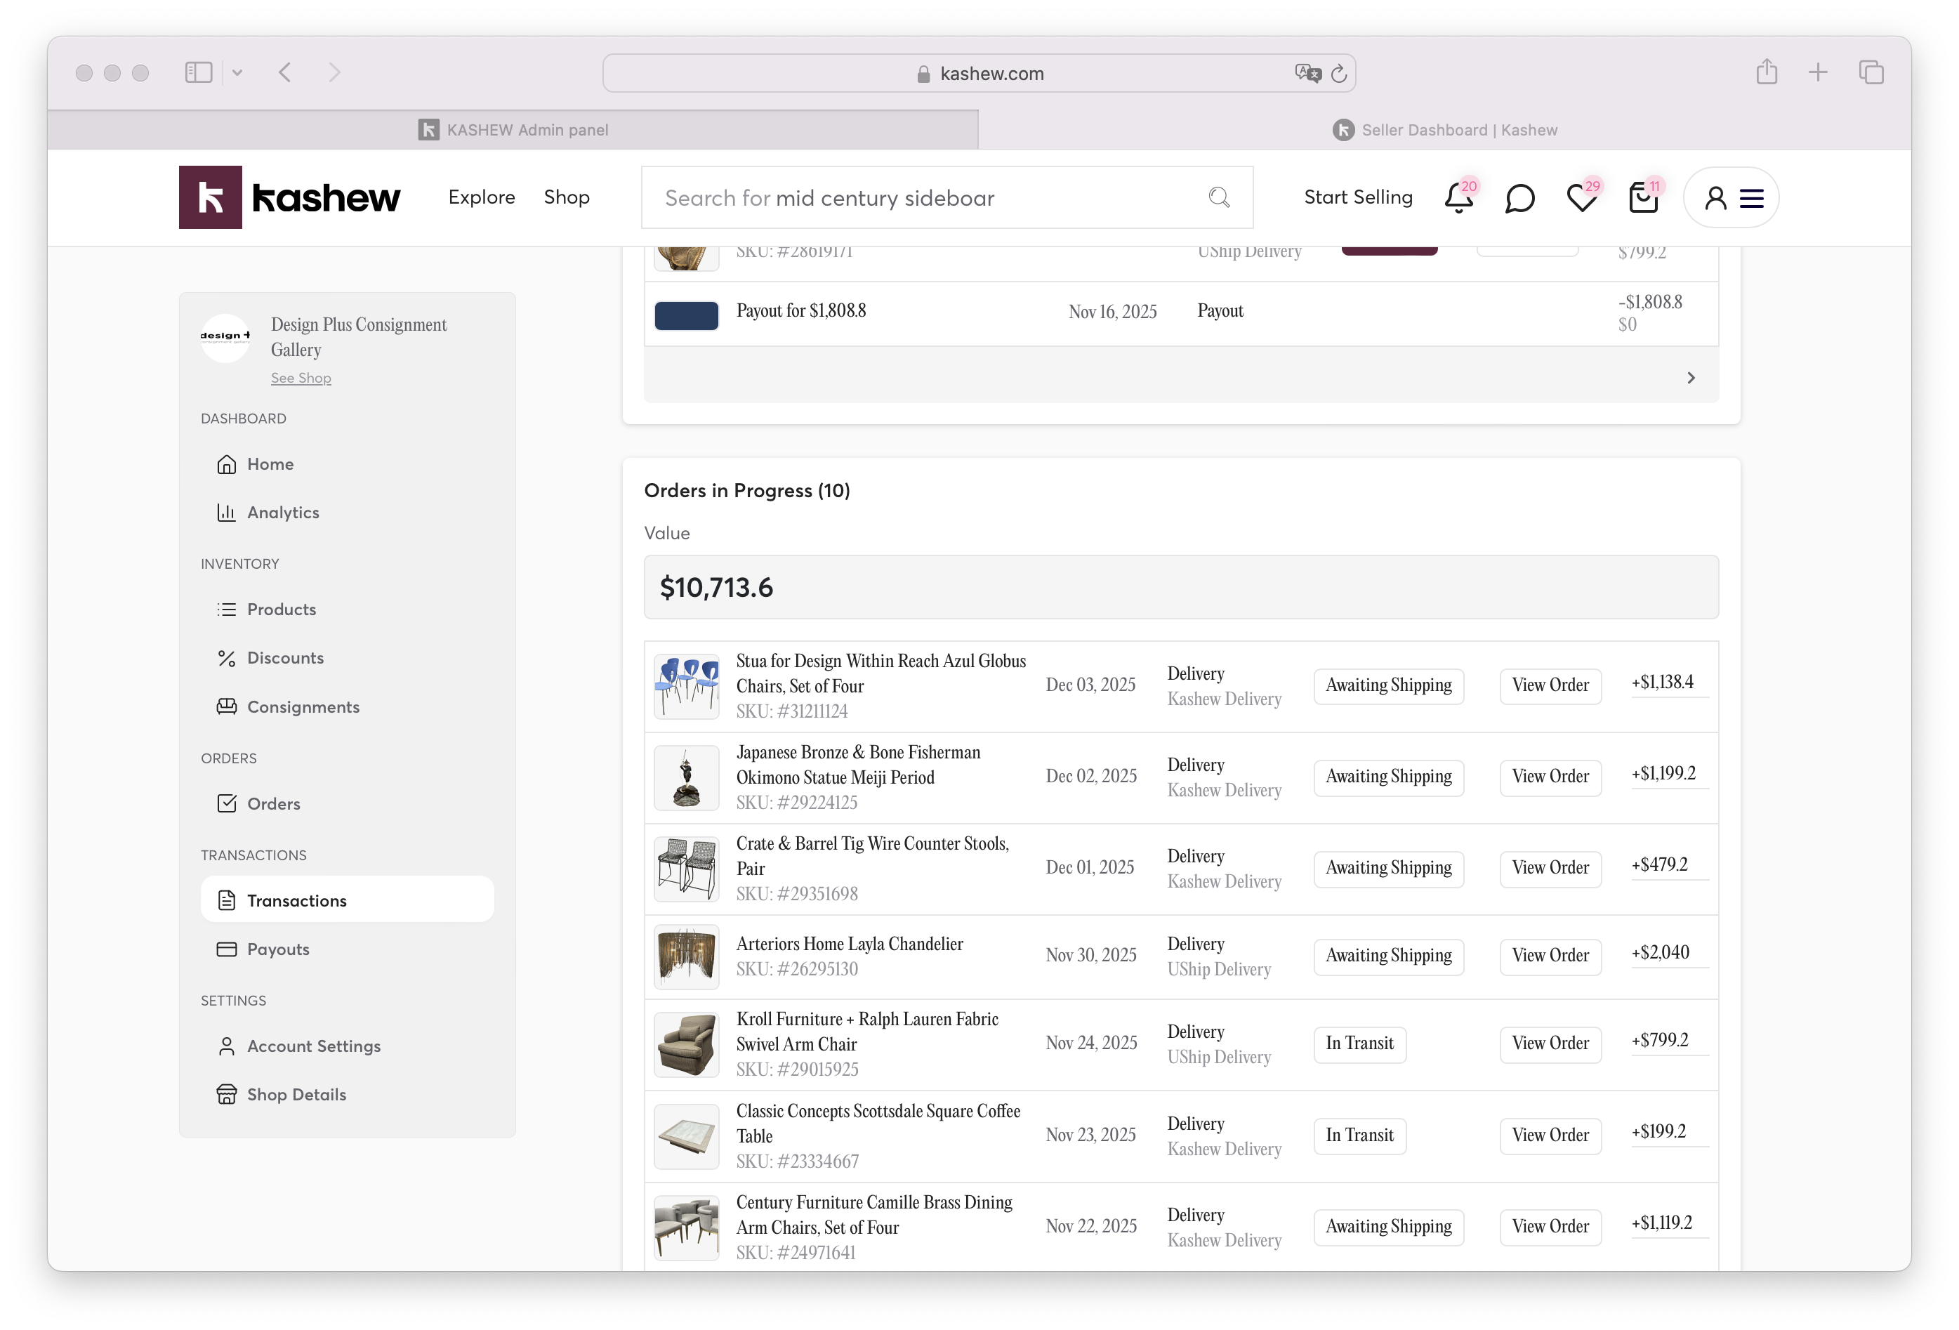1959x1330 pixels.
Task: Click the See Shop link
Action: 301,378
